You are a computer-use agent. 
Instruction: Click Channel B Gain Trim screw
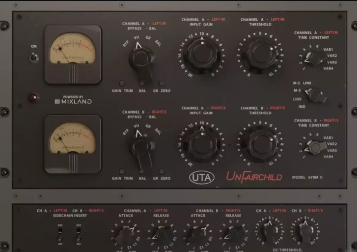122,171
